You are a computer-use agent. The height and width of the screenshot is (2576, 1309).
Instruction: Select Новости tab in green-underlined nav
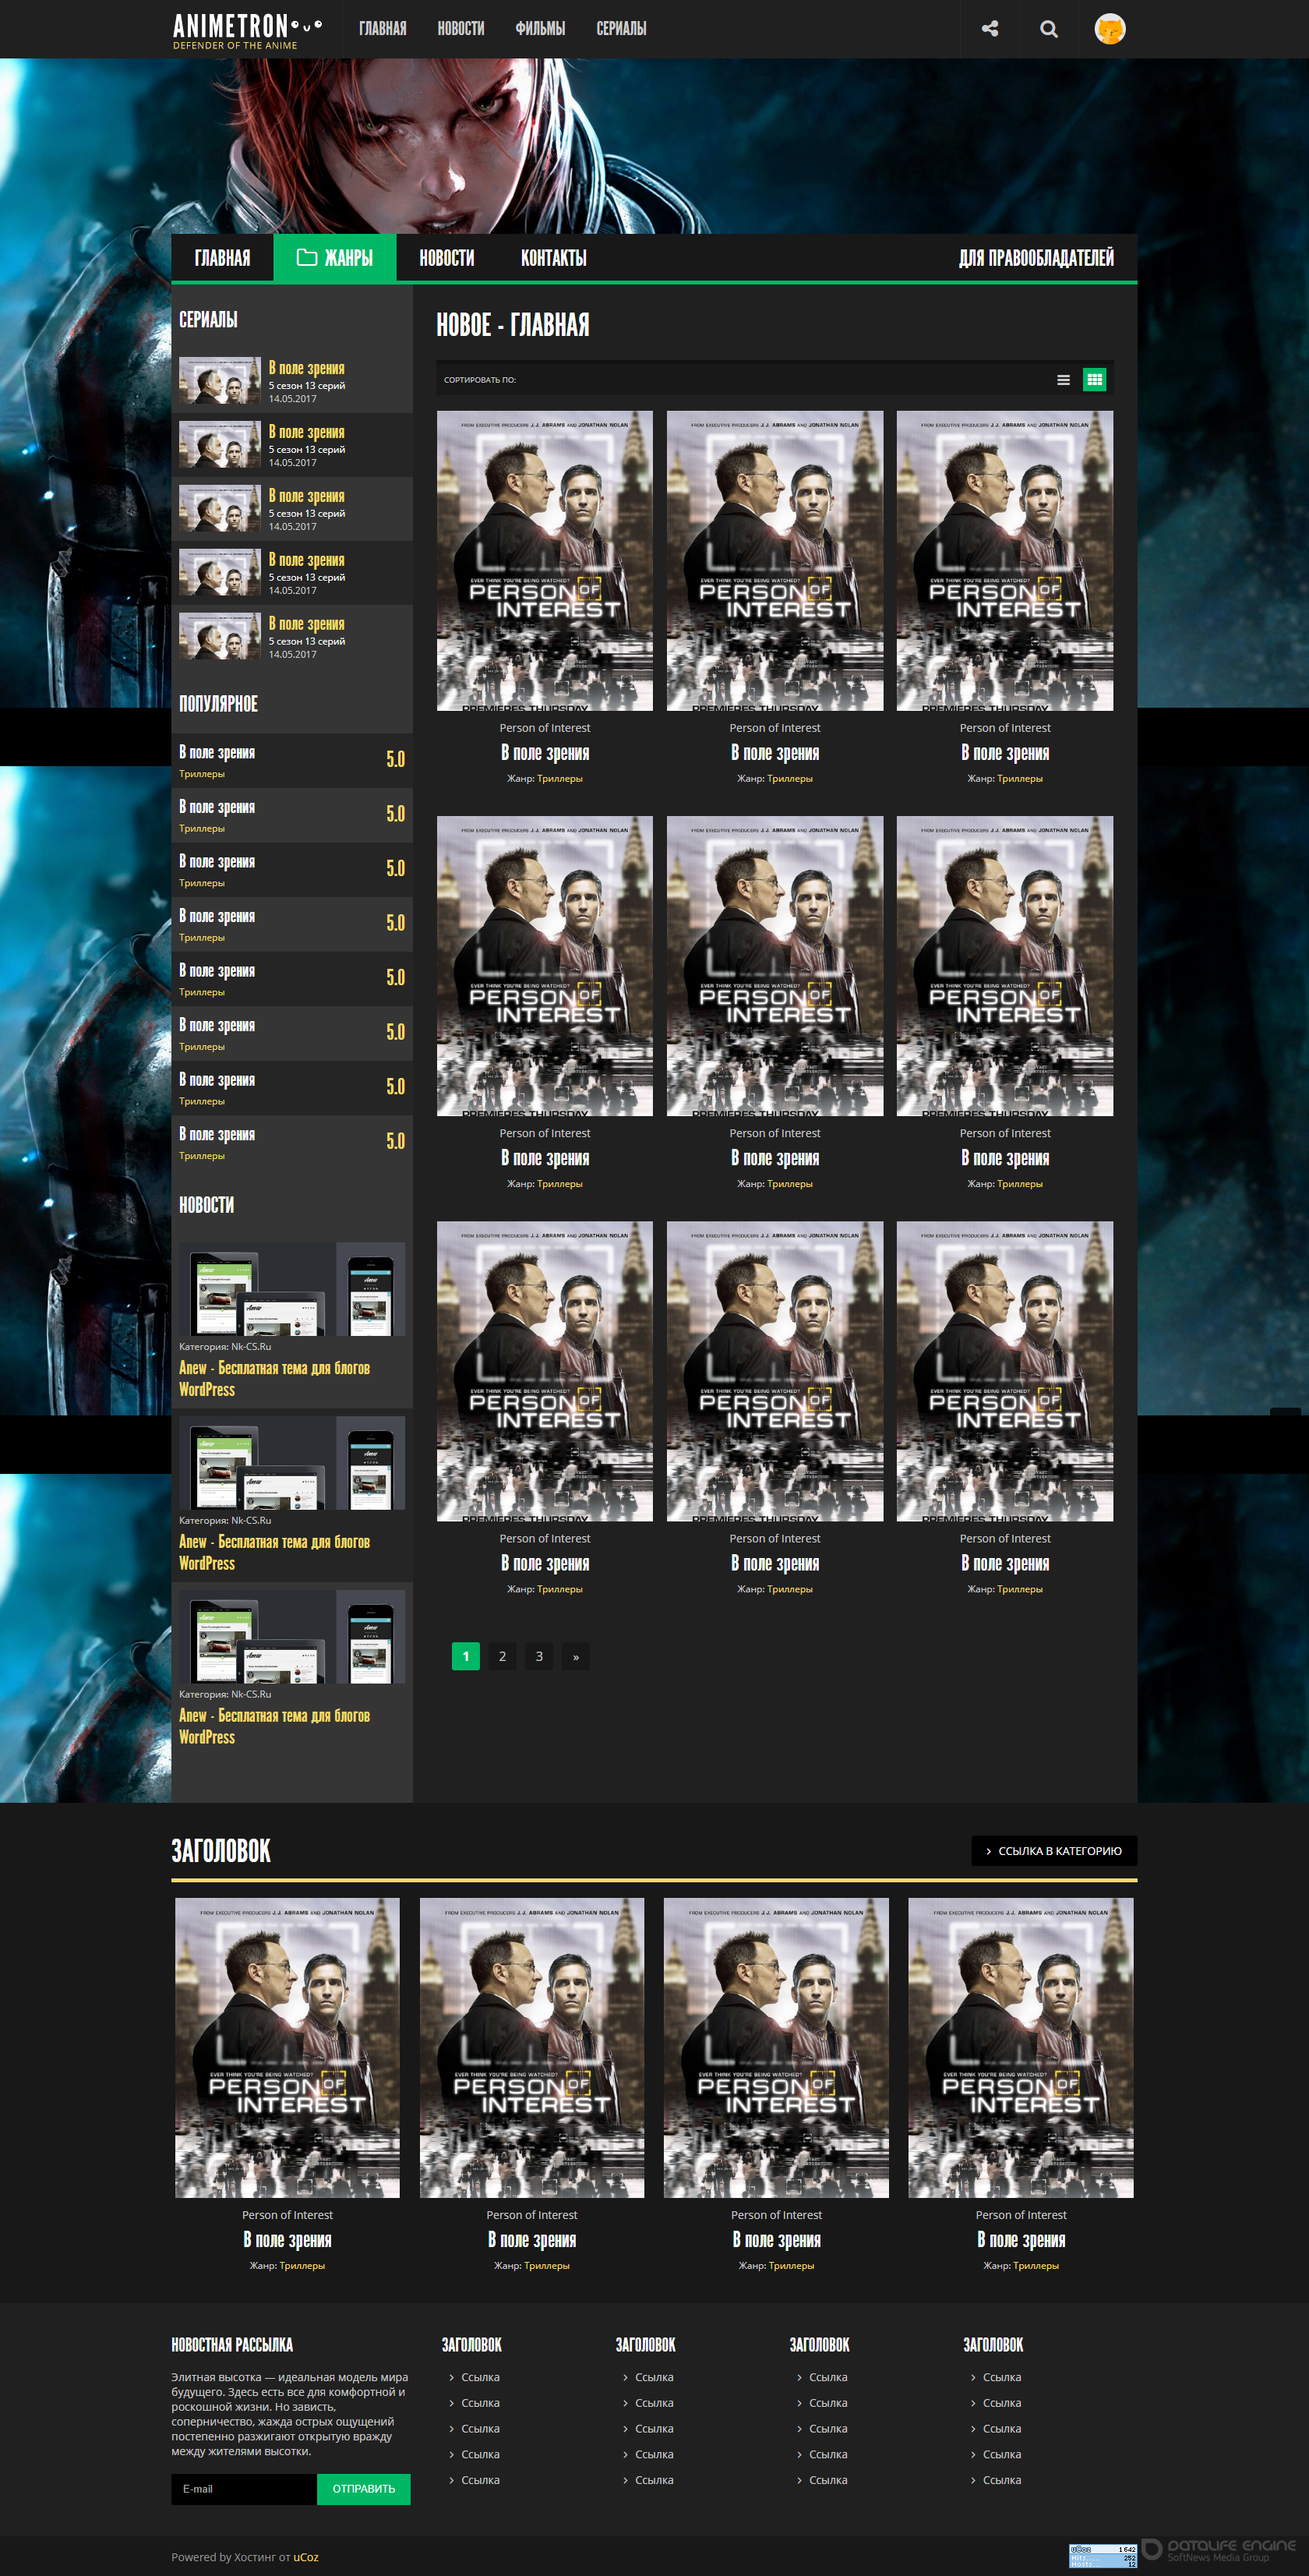(x=446, y=258)
